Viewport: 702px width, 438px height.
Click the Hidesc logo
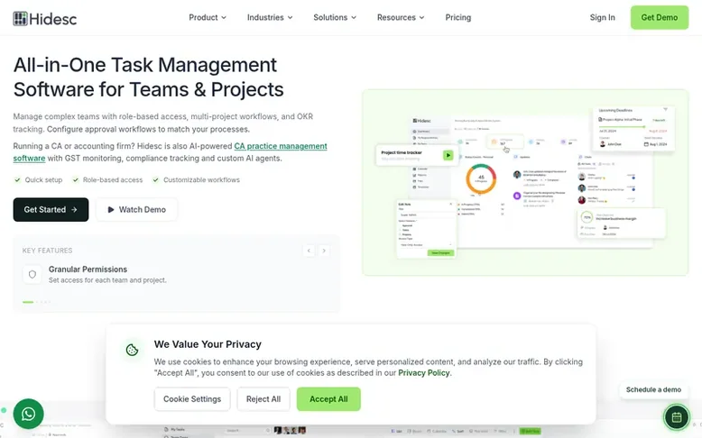(x=45, y=18)
